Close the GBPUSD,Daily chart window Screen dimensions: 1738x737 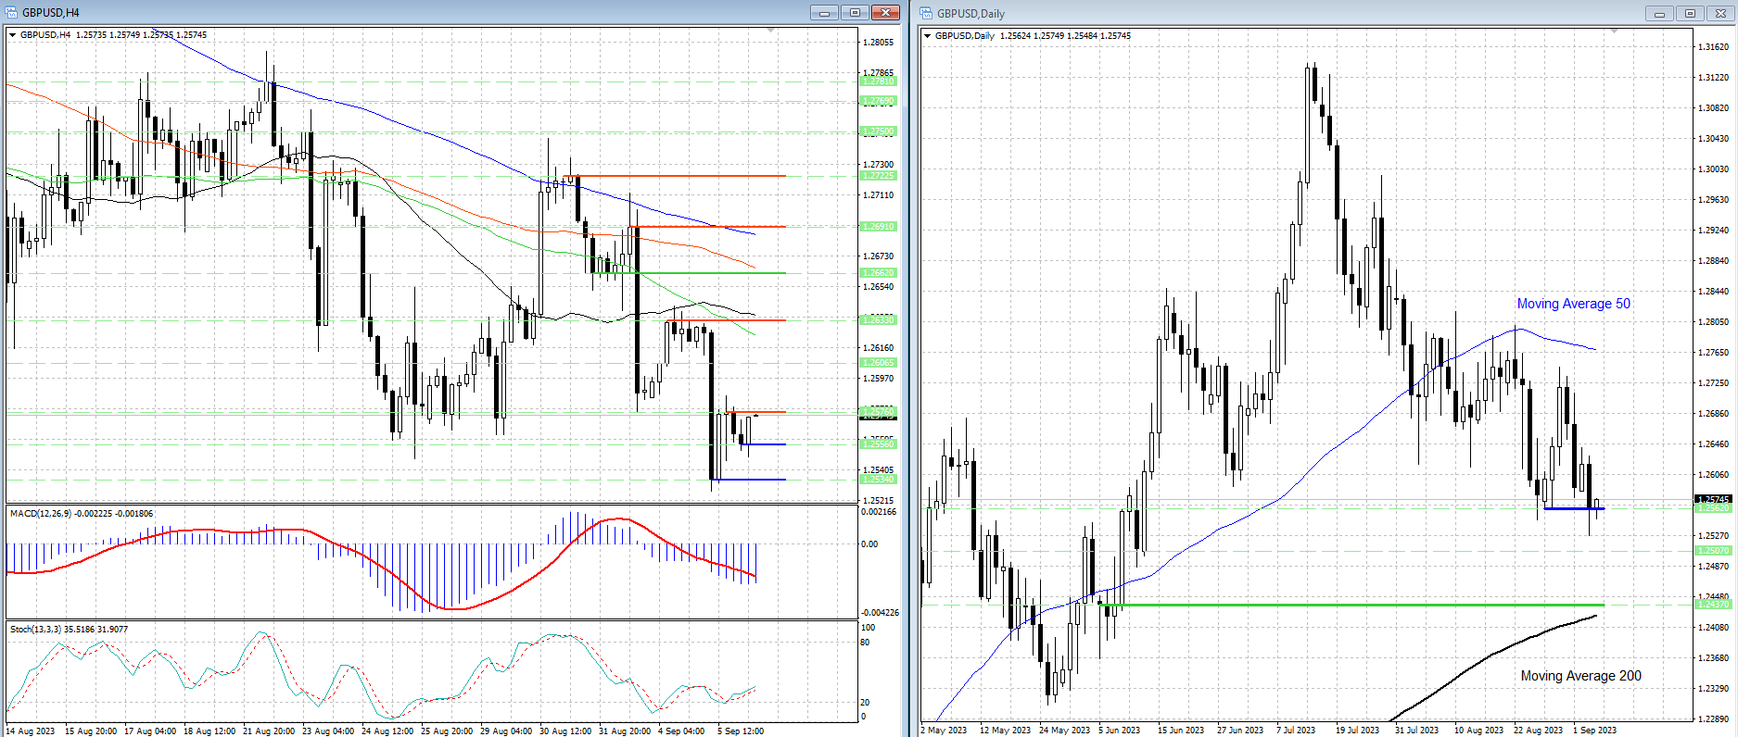(1720, 13)
